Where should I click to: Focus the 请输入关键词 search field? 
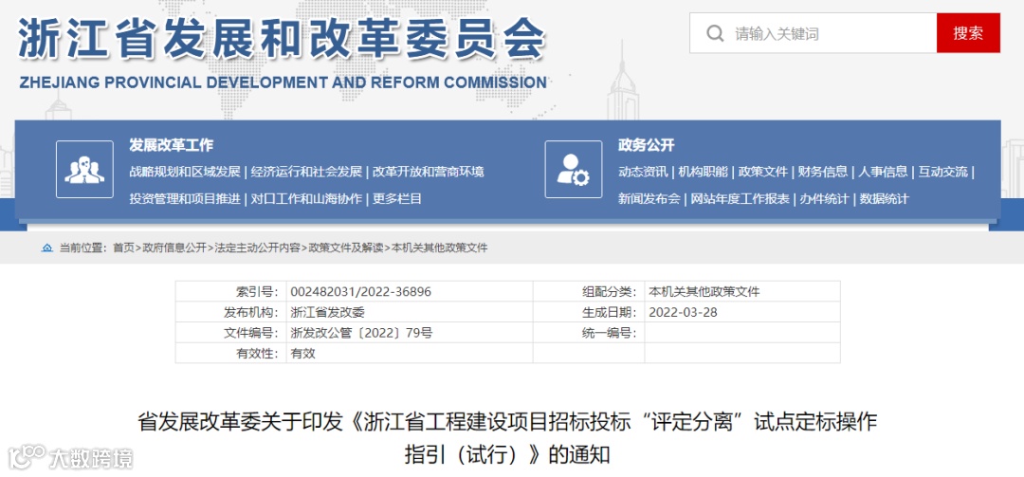[x=814, y=33]
